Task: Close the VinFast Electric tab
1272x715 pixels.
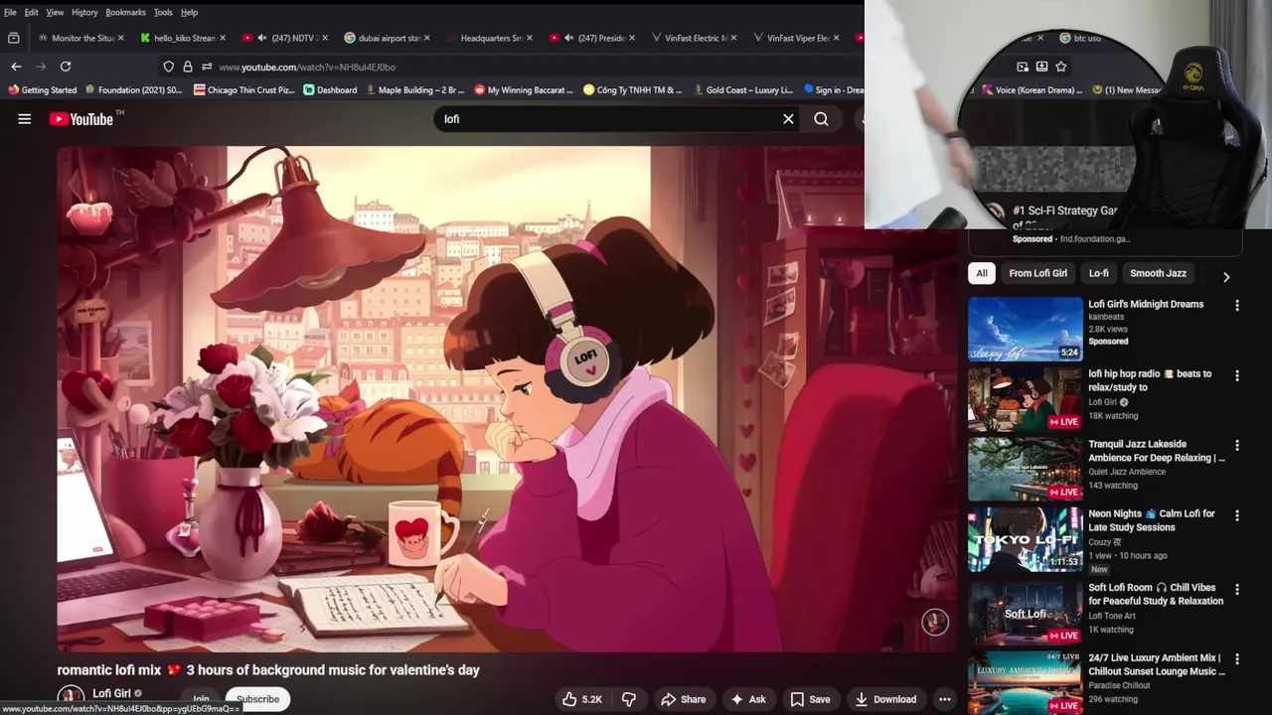Action: point(734,38)
